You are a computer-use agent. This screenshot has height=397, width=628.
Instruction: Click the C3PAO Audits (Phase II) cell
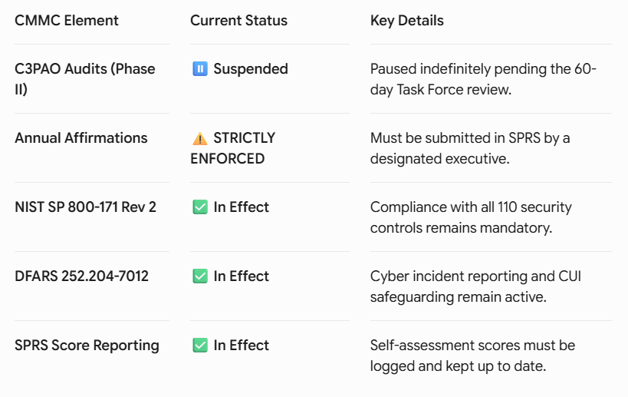click(x=85, y=79)
